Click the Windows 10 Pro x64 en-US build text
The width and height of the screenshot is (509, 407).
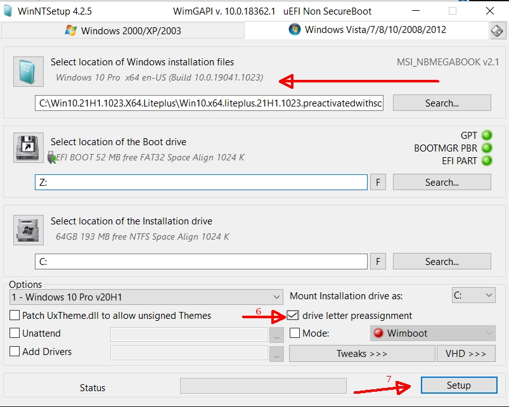(x=159, y=77)
